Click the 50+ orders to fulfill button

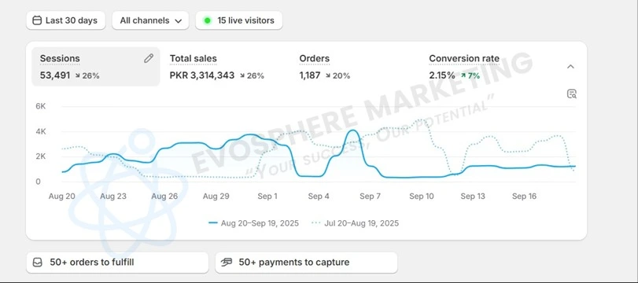pos(117,263)
